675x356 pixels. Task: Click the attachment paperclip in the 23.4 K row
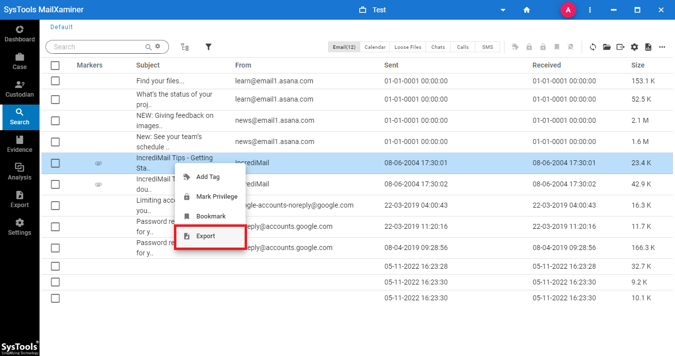click(x=98, y=163)
